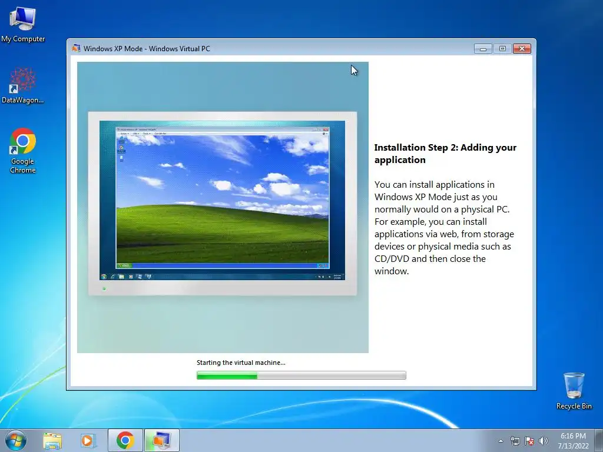Click the Windows XP Mode window title text
This screenshot has width=603, height=452.
pos(147,49)
